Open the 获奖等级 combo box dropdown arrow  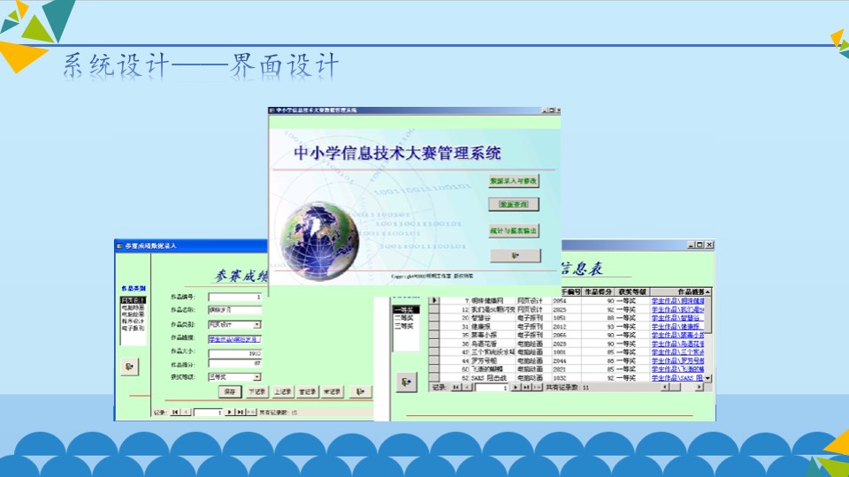click(256, 377)
